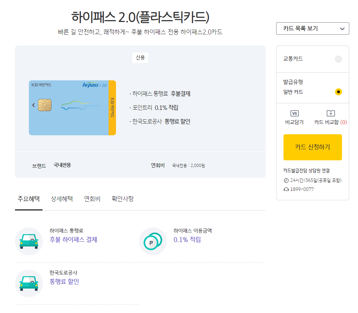
Task: Click the 발급유형 label
Action: click(x=293, y=82)
